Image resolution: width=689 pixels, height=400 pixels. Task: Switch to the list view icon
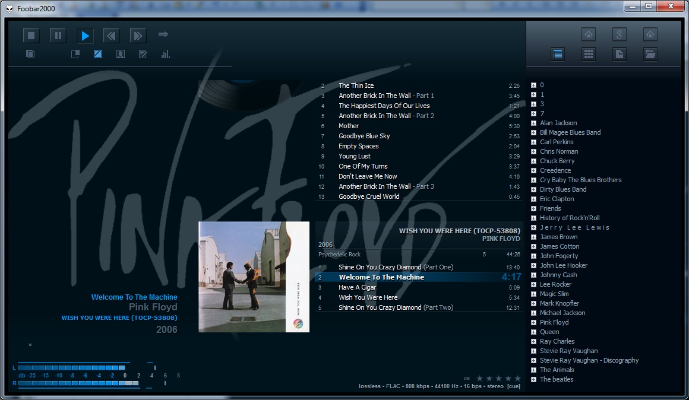(x=558, y=54)
